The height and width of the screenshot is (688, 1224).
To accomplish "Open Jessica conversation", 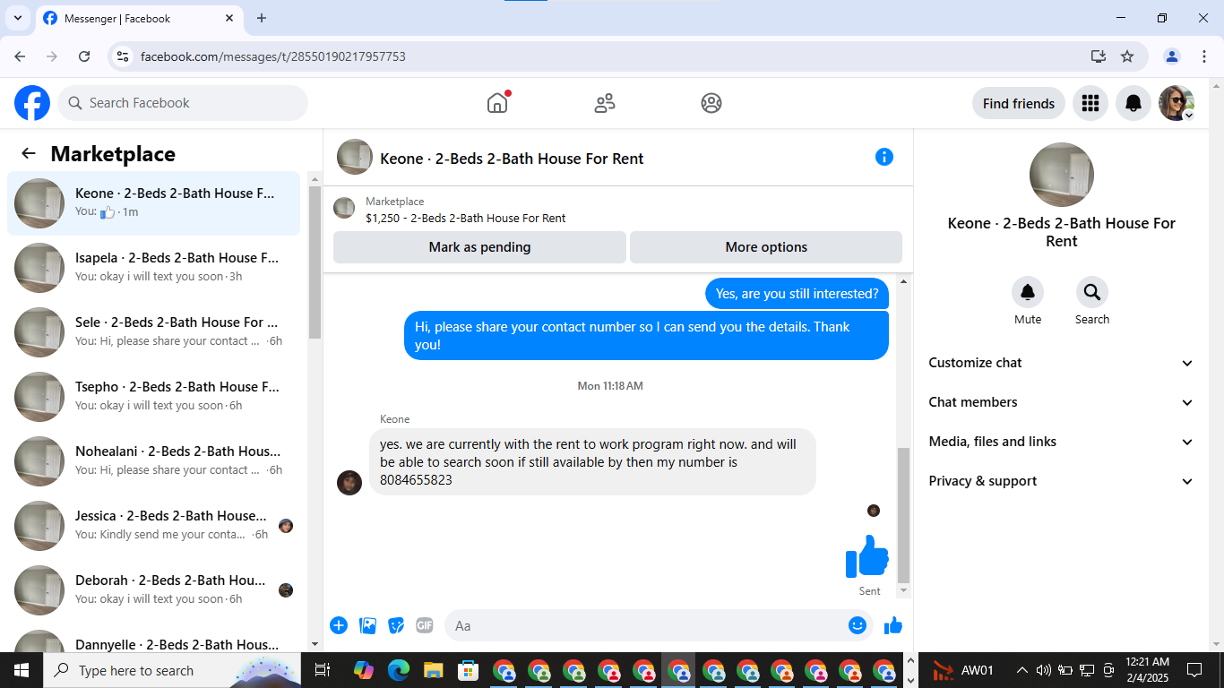I will [x=154, y=525].
